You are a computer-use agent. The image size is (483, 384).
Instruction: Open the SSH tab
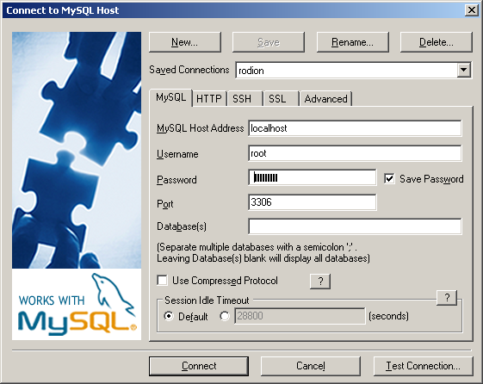pyautogui.click(x=242, y=99)
